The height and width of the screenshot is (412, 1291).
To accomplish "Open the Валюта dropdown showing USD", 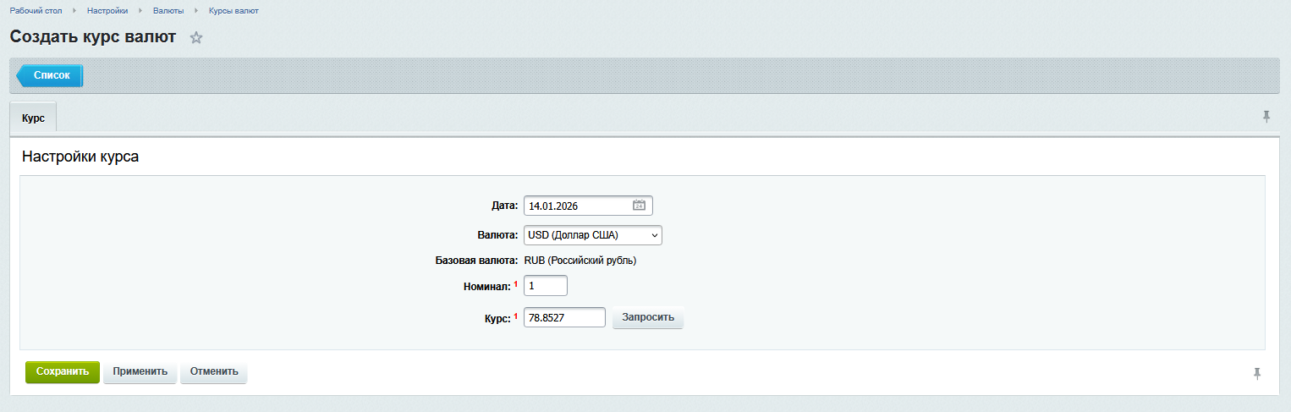I will 592,235.
